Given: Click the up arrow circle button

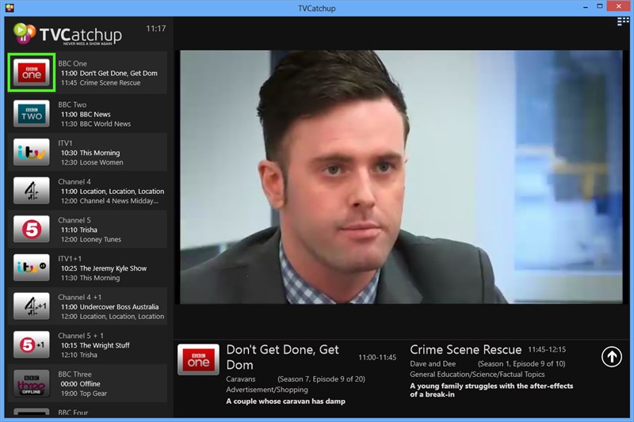Looking at the screenshot, I should [611, 357].
